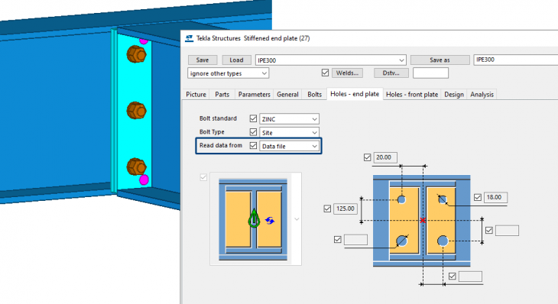Expand the Read data from dropdown
The image size is (558, 304).
(289, 146)
